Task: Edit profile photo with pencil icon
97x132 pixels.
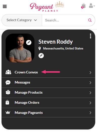Action: 29,42
